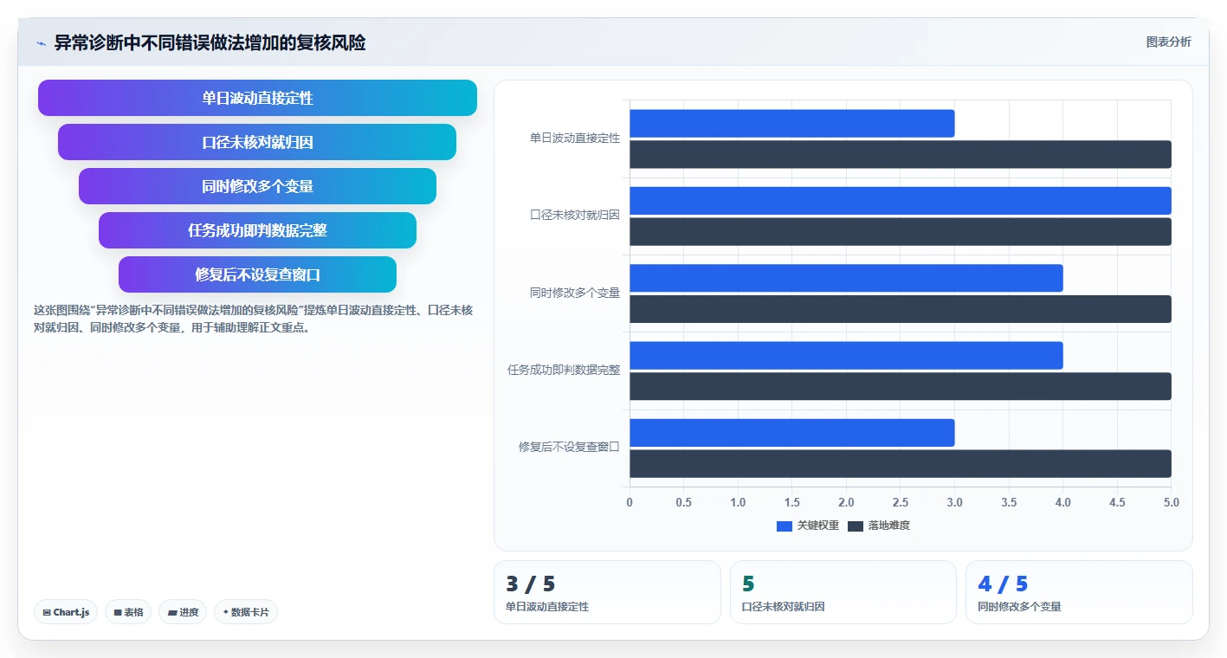This screenshot has width=1227, height=658.
Task: Click the 表格 tag chip
Action: point(128,612)
